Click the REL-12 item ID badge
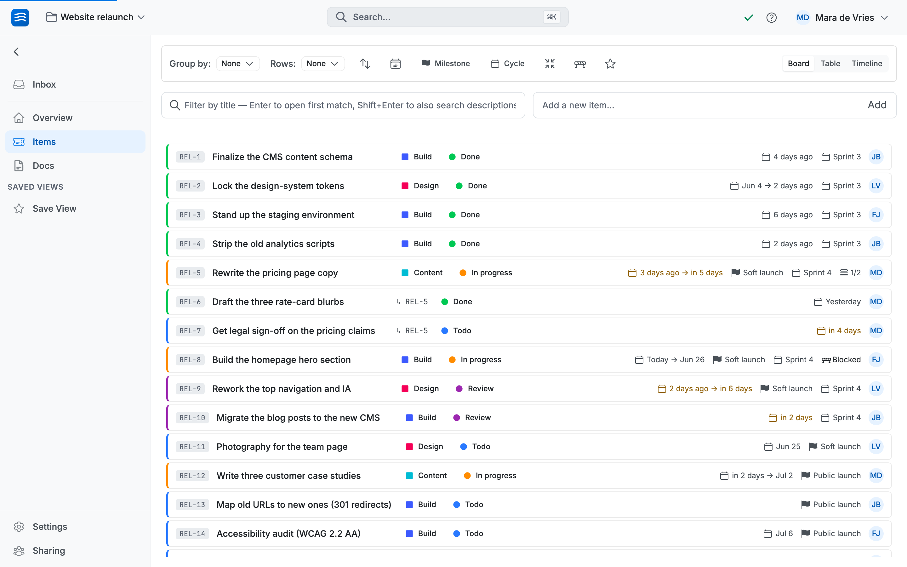Viewport: 907px width, 567px height. click(192, 476)
